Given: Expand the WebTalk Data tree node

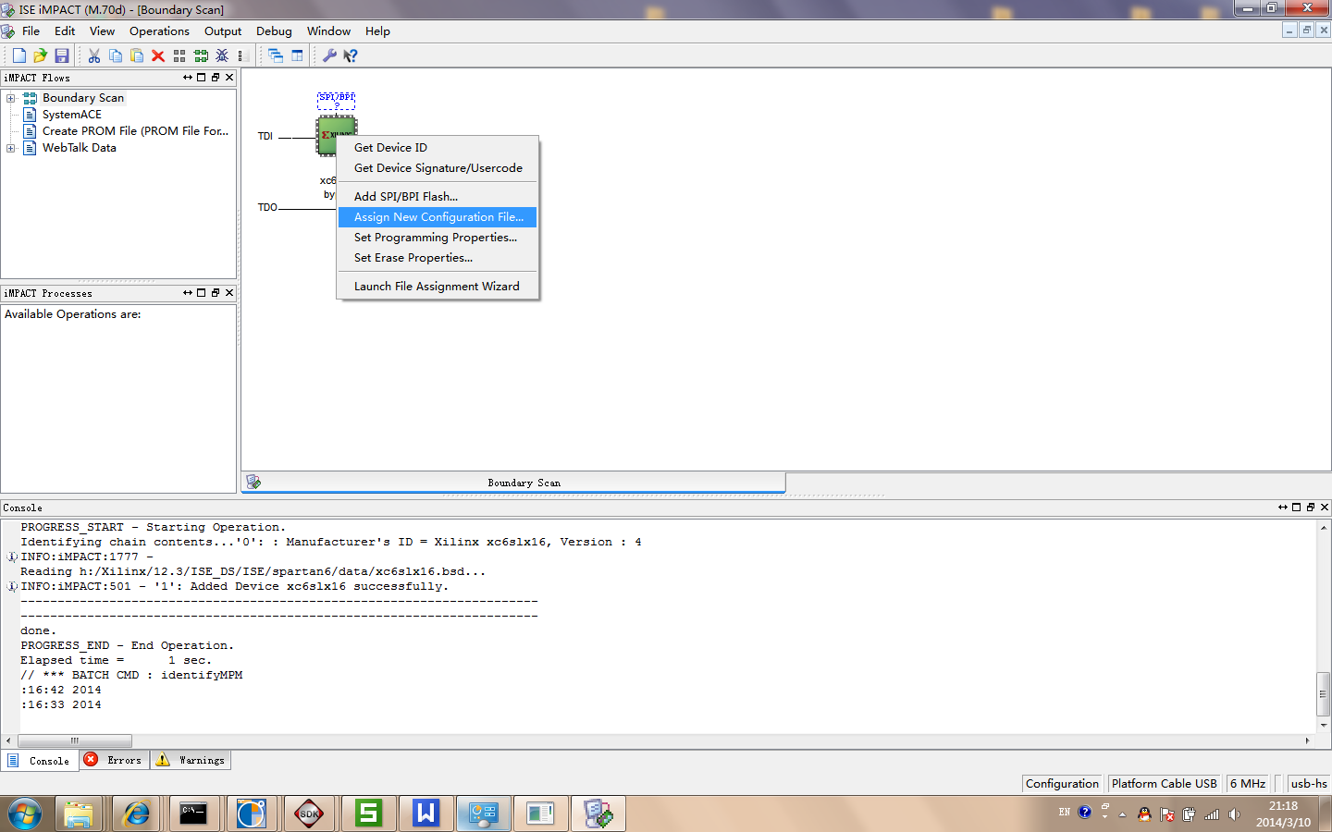Looking at the screenshot, I should coord(10,148).
